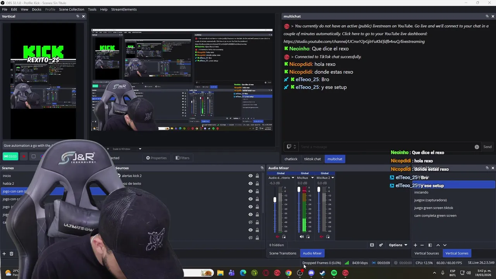Move the vertical scene up
Viewport: 496px width, 279px height.
pos(438,245)
